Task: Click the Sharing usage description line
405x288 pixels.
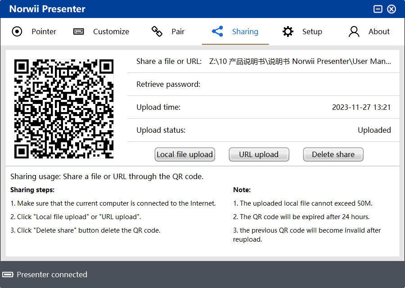Action: tap(107, 176)
